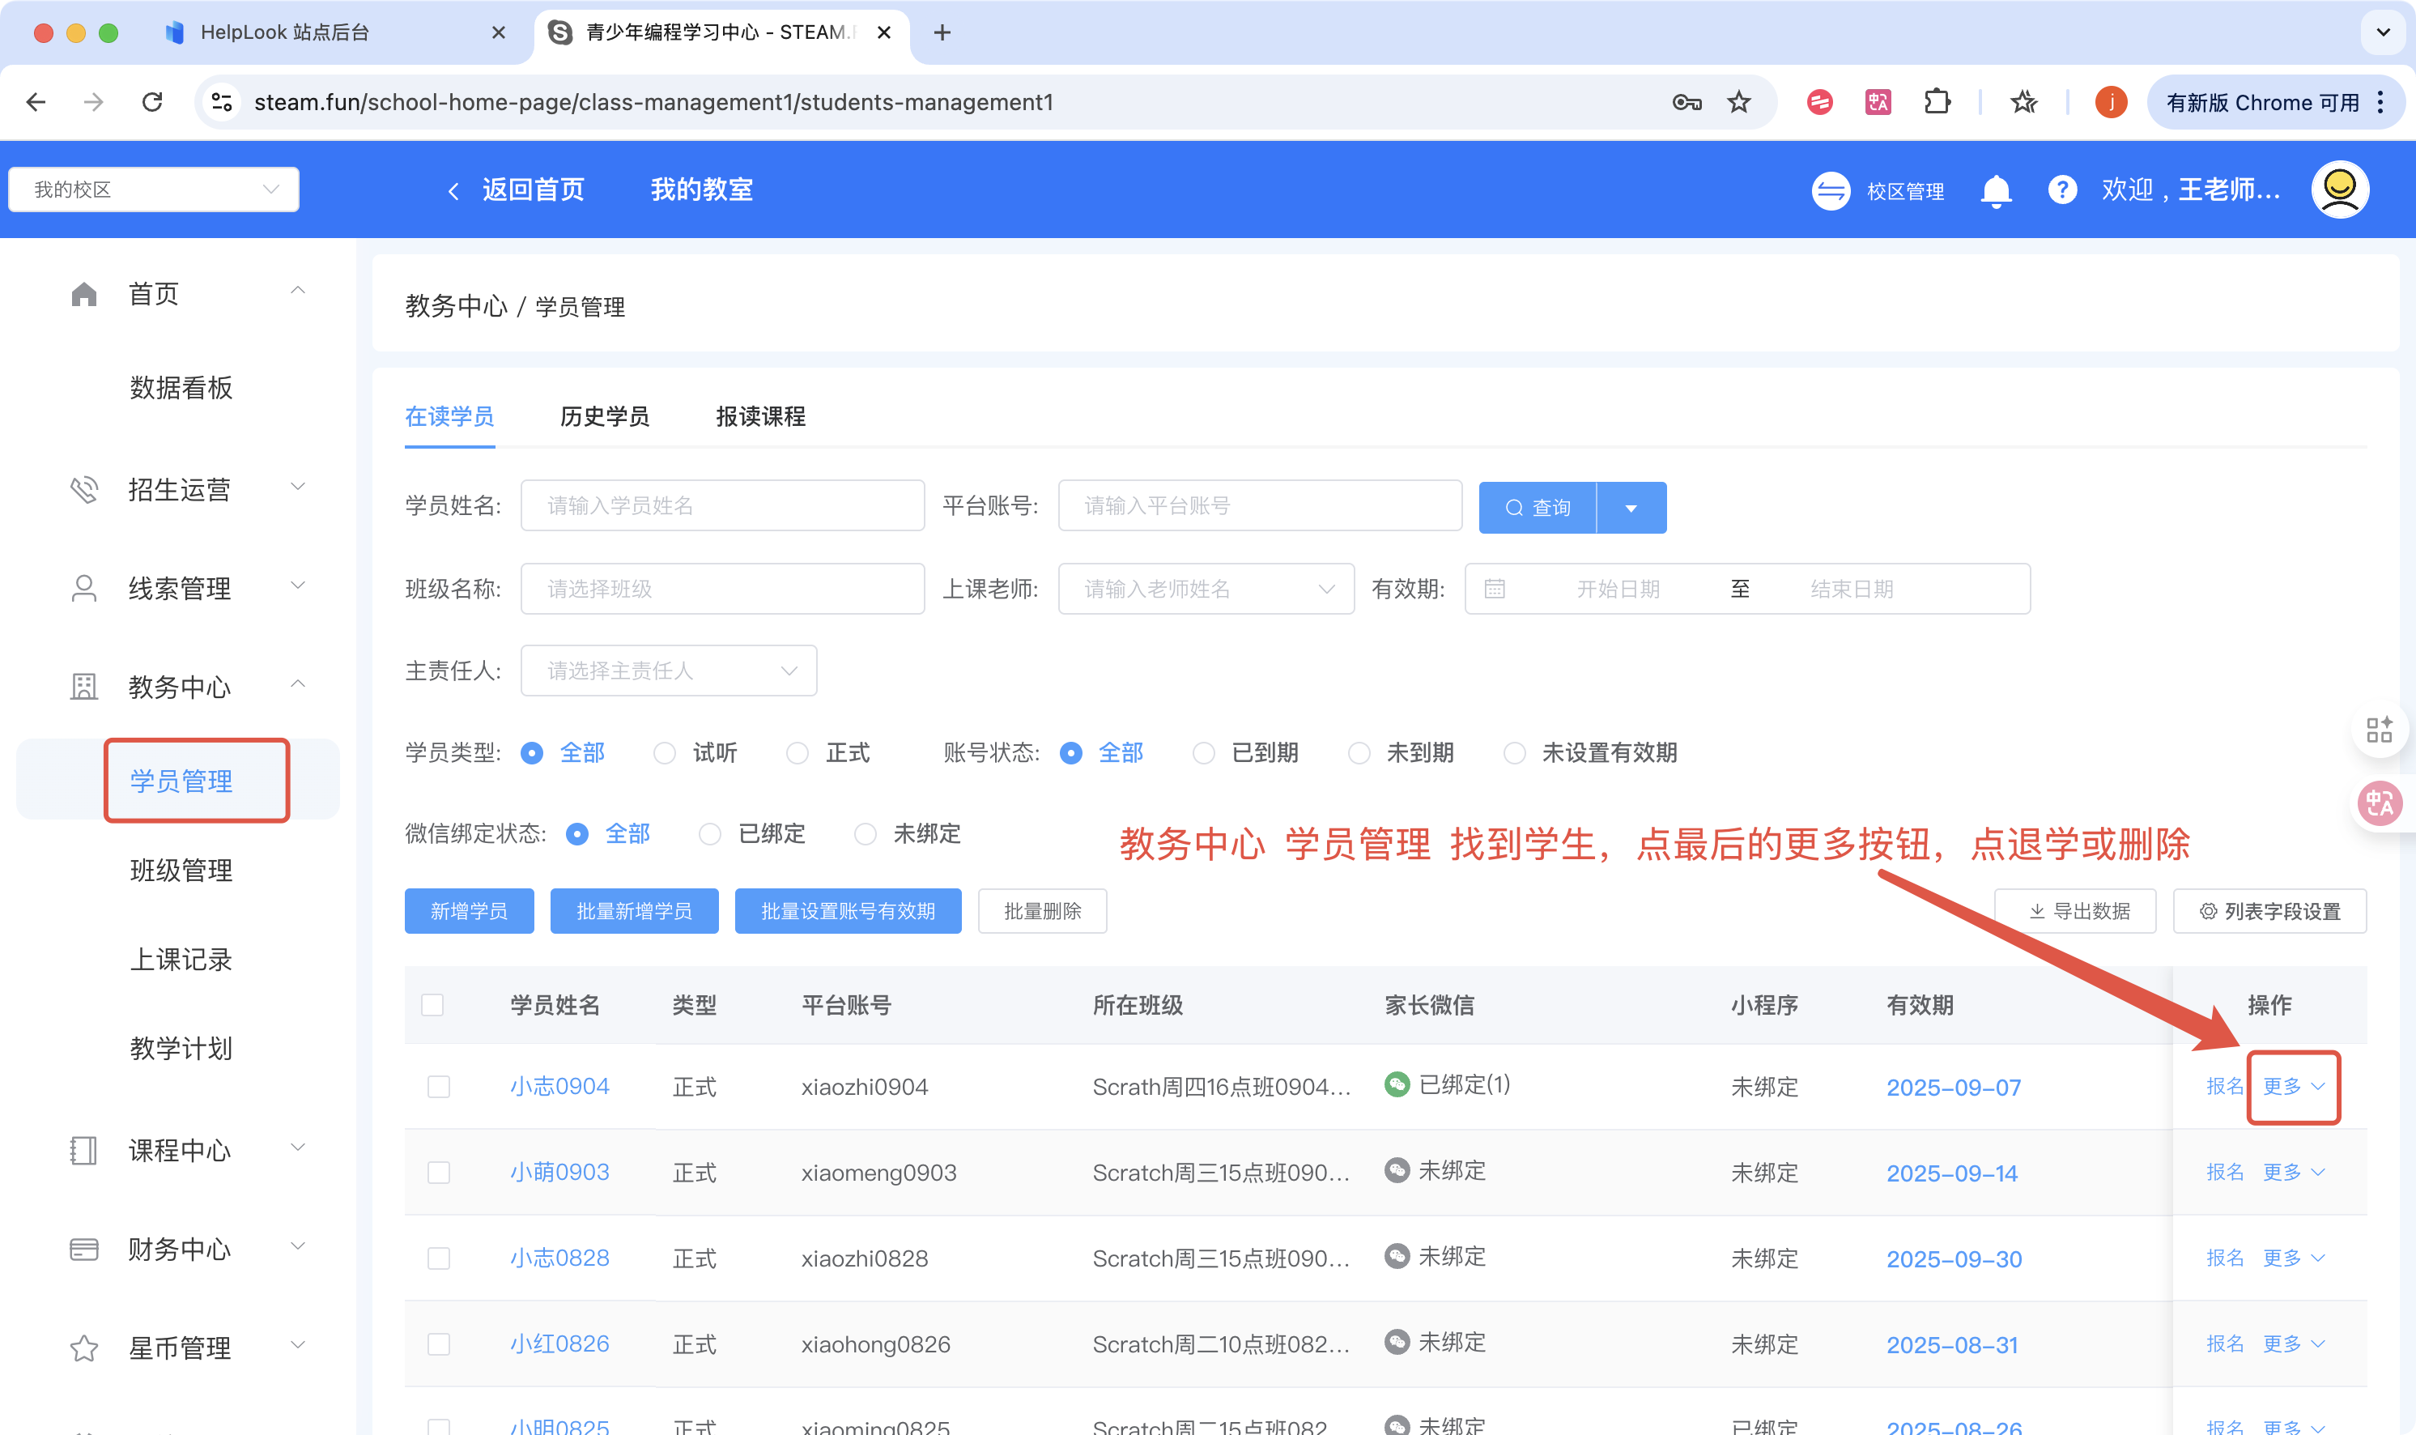
Task: Open 课程中心 from its sidebar icon
Action: (84, 1151)
